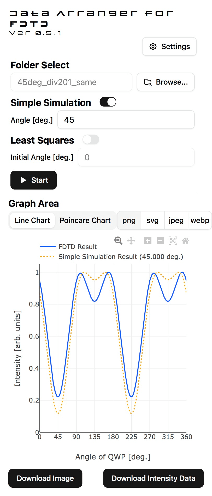Click the Download Image button
The image size is (212, 496).
(x=45, y=478)
